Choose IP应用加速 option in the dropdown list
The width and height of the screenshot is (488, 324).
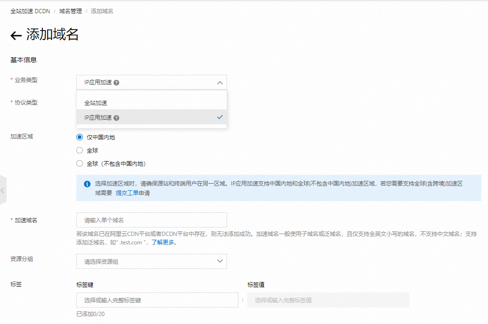pyautogui.click(x=152, y=117)
